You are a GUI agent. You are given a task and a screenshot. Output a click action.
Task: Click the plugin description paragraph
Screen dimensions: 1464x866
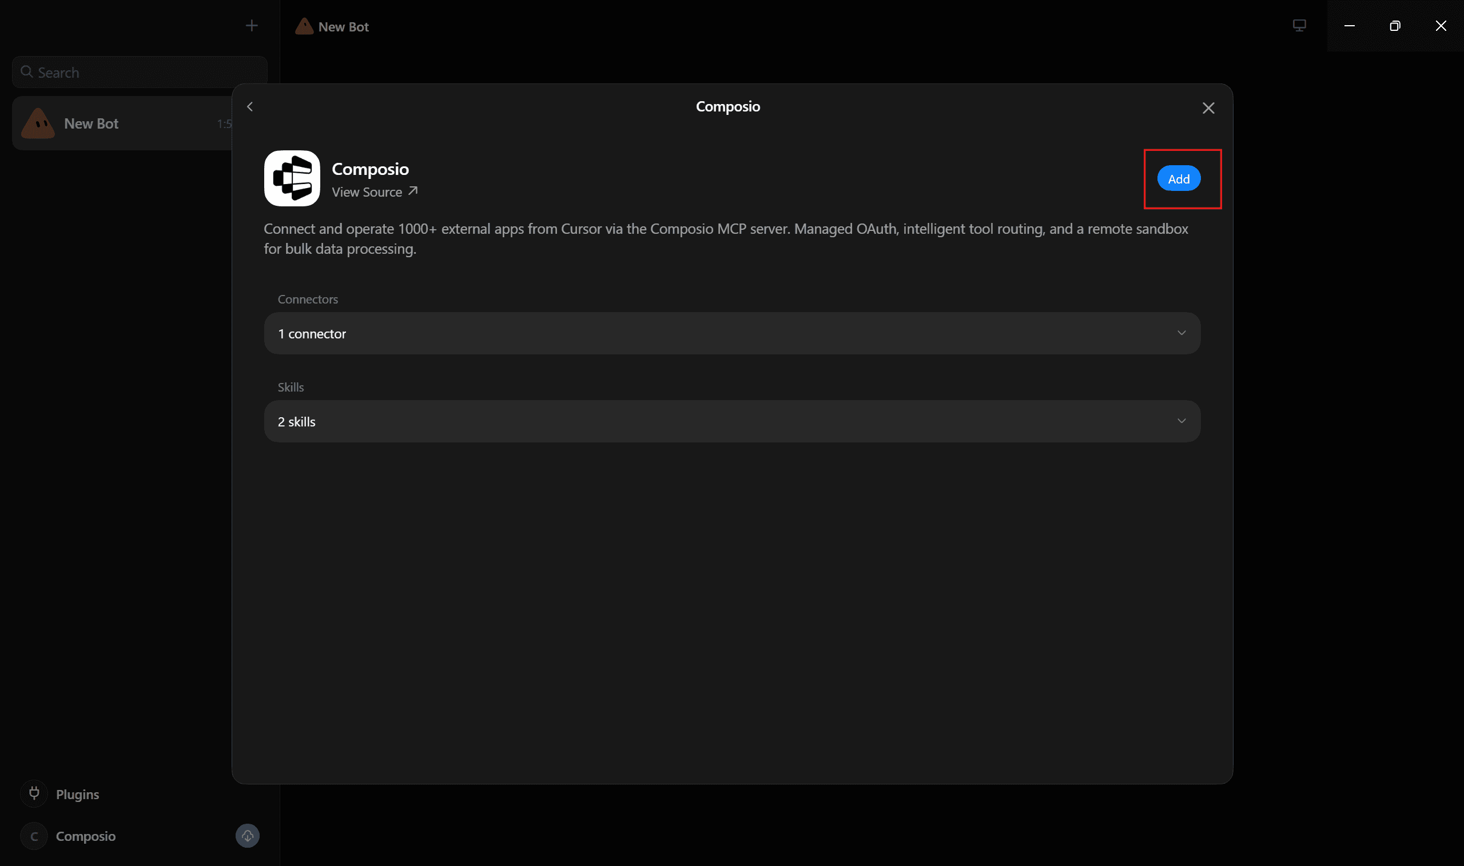click(726, 239)
